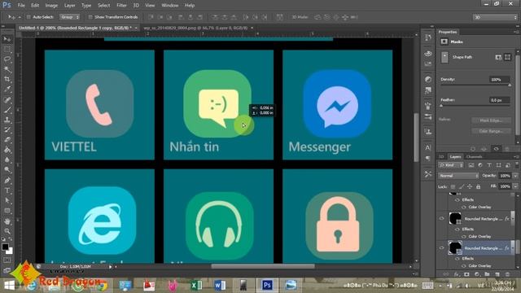Toggle mask visibility eye in Properties footer
This screenshot has width=521, height=293.
pos(496,149)
